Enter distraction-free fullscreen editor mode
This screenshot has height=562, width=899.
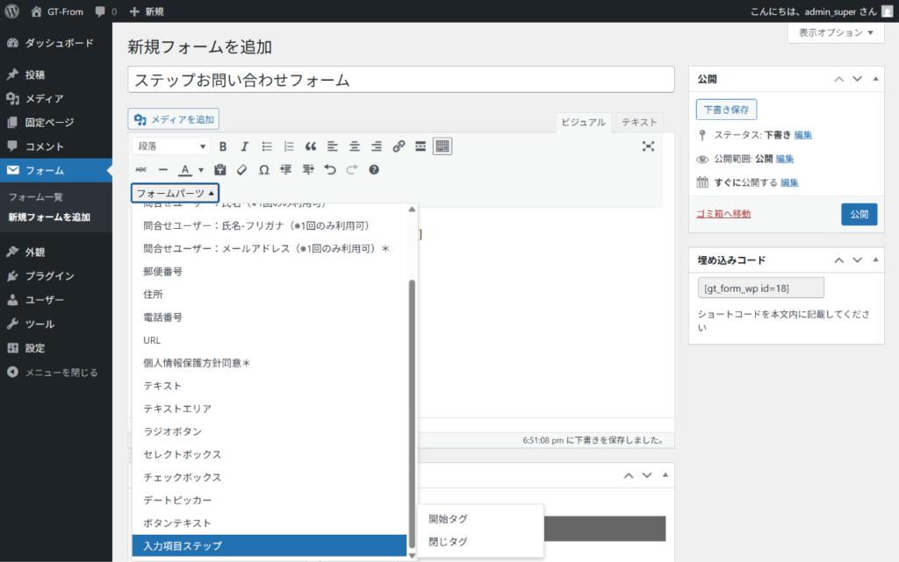(648, 146)
